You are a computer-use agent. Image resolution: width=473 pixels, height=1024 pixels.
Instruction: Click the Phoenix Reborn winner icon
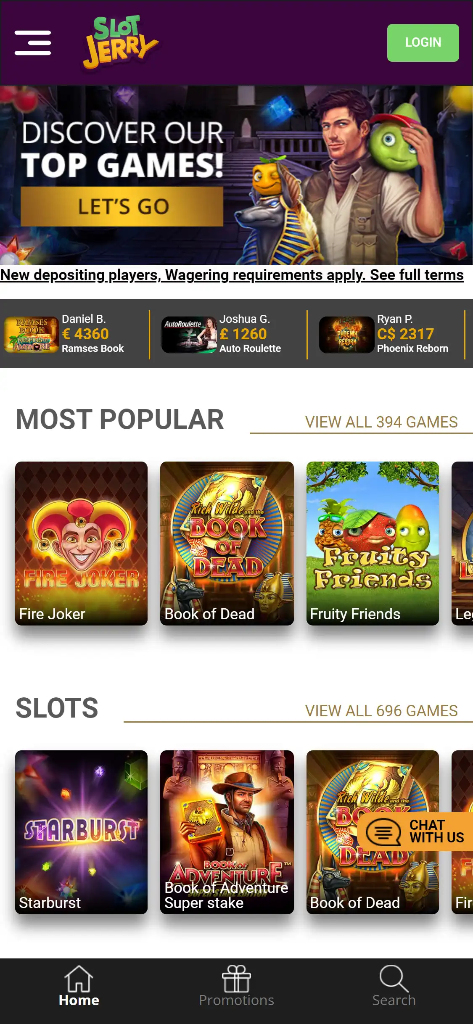(346, 335)
